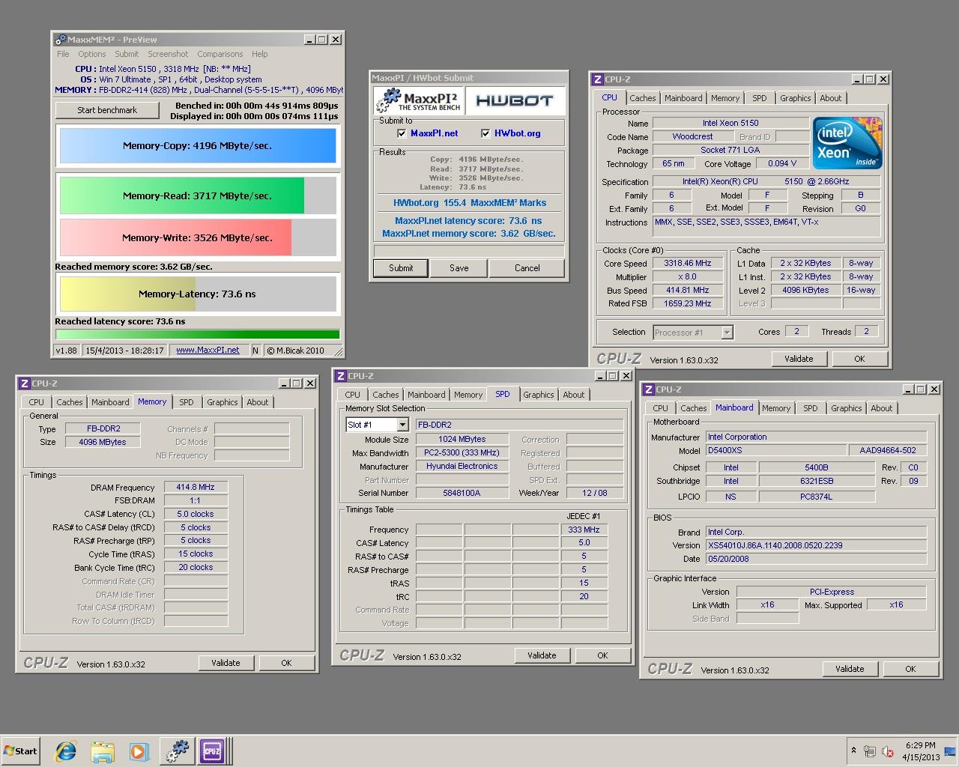Image resolution: width=959 pixels, height=767 pixels.
Task: Click the Serial Number 5848100A field
Action: (462, 493)
